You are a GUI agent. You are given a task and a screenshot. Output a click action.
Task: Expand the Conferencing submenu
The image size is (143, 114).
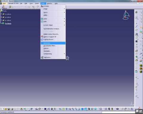(x=53, y=54)
